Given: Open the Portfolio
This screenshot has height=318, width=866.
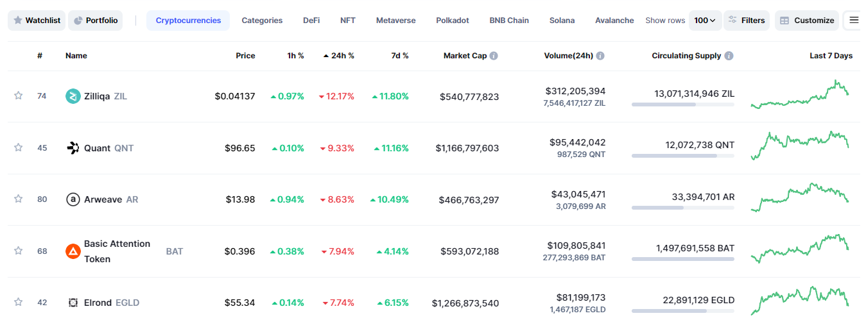Looking at the screenshot, I should click(96, 21).
